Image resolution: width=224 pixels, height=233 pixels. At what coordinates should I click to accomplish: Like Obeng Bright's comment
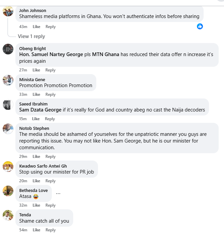coord(36,70)
